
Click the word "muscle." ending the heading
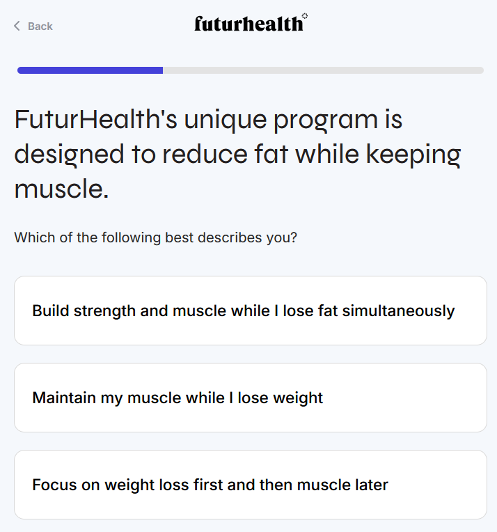61,189
